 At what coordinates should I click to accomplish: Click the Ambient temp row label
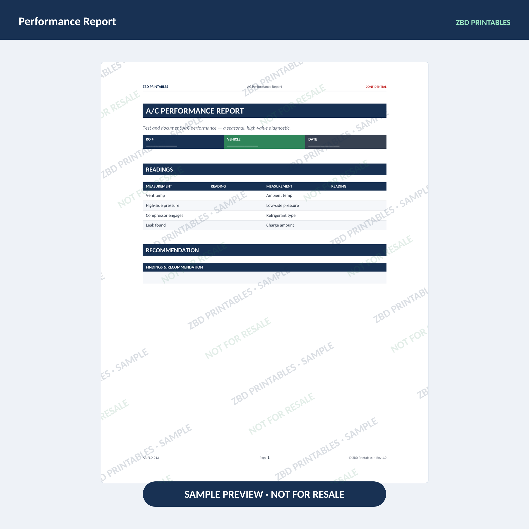[279, 195]
